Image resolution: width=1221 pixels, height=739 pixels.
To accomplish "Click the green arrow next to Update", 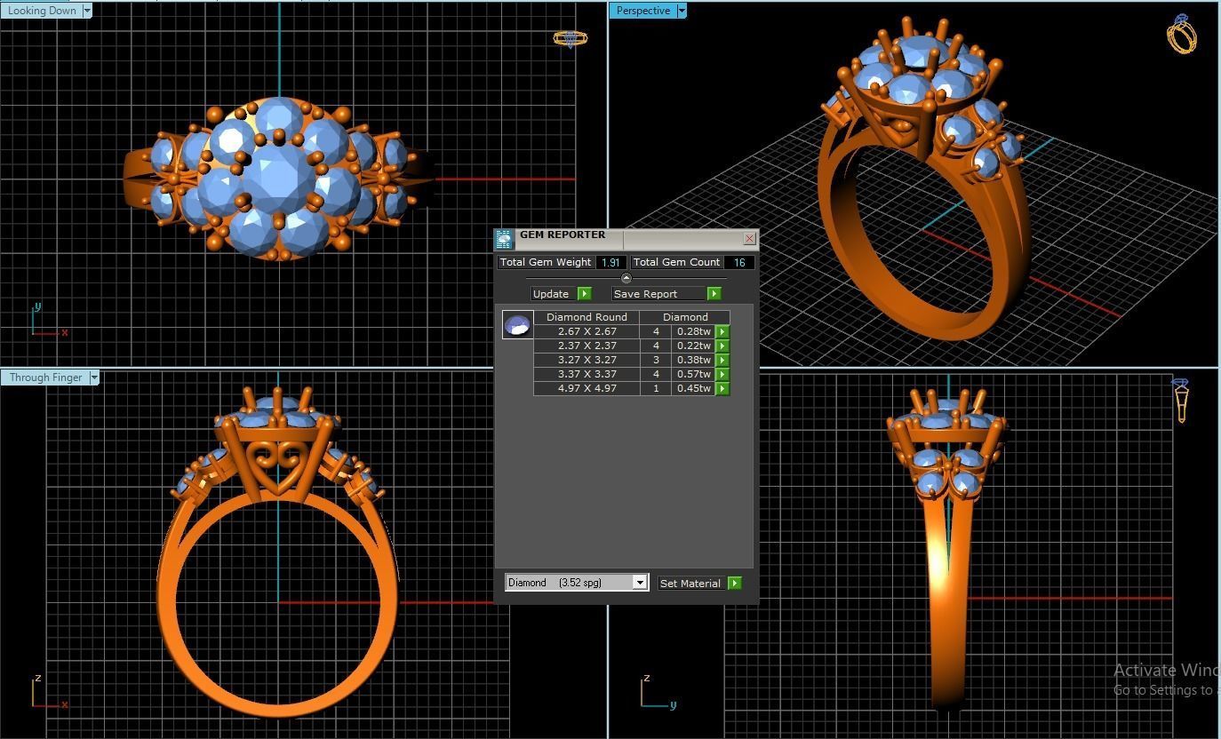I will pos(584,293).
